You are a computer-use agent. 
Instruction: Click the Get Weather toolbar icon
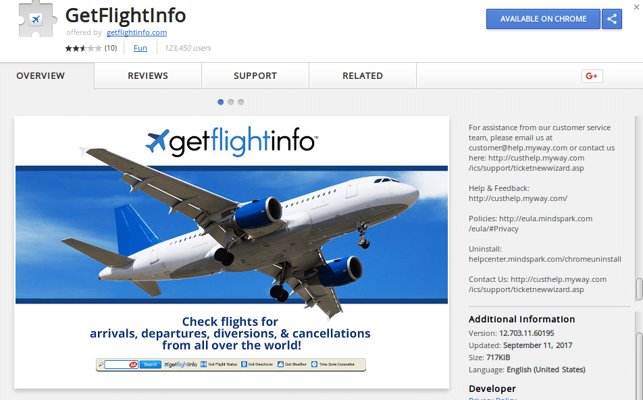click(280, 364)
